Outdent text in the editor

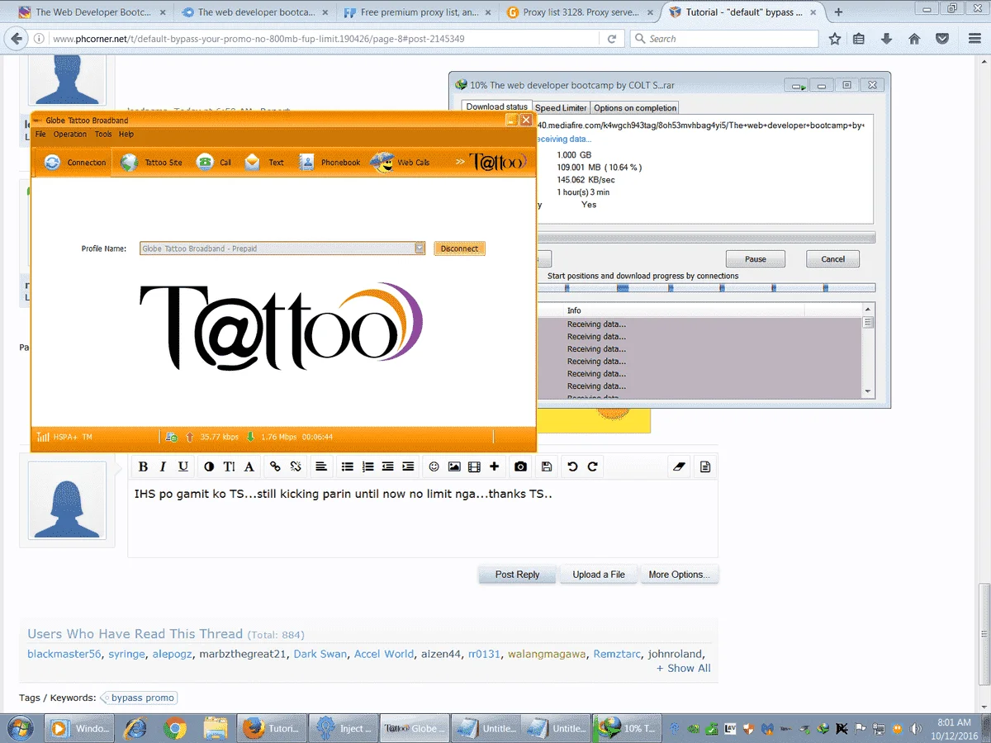pos(388,466)
